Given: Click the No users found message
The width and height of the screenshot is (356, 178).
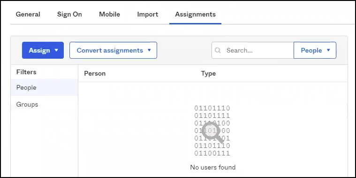Looking at the screenshot, I should pos(213,168).
